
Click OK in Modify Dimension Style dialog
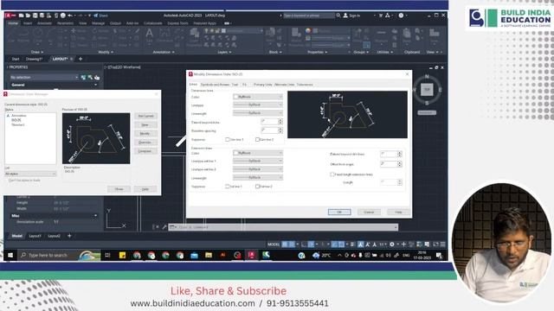coord(339,212)
